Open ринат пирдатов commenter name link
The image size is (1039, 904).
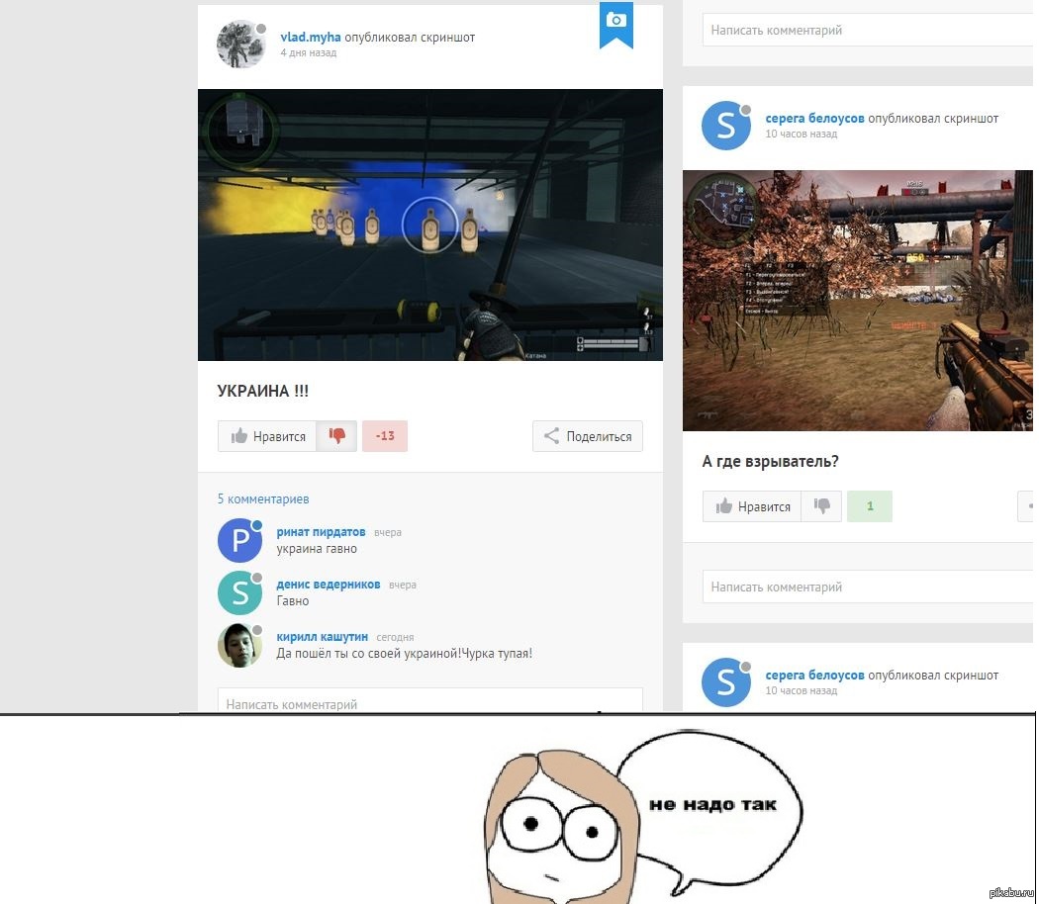point(321,532)
